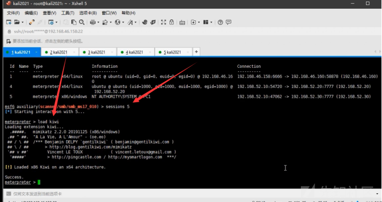Click the 'load kiwi' command text
This screenshot has height=202, width=382.
click(48, 121)
